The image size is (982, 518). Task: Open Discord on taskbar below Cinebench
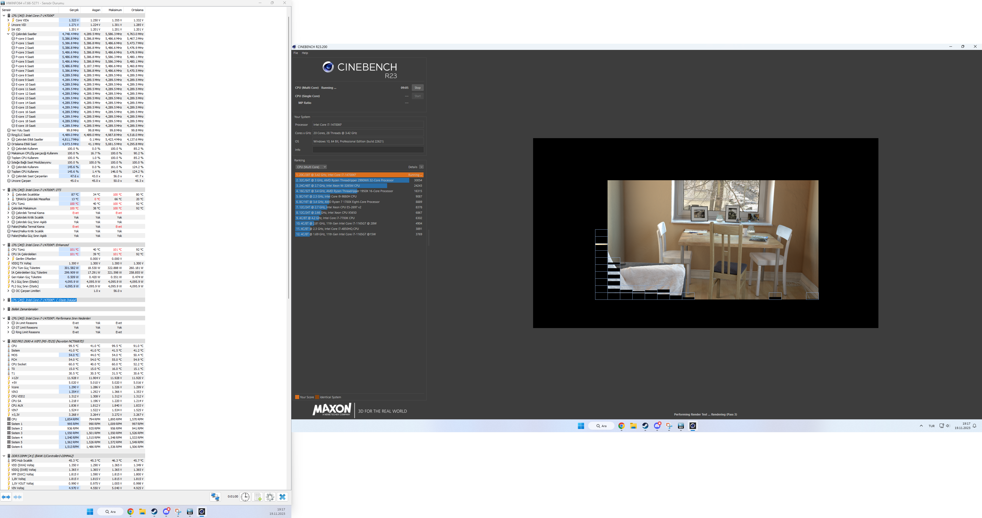[x=657, y=426]
